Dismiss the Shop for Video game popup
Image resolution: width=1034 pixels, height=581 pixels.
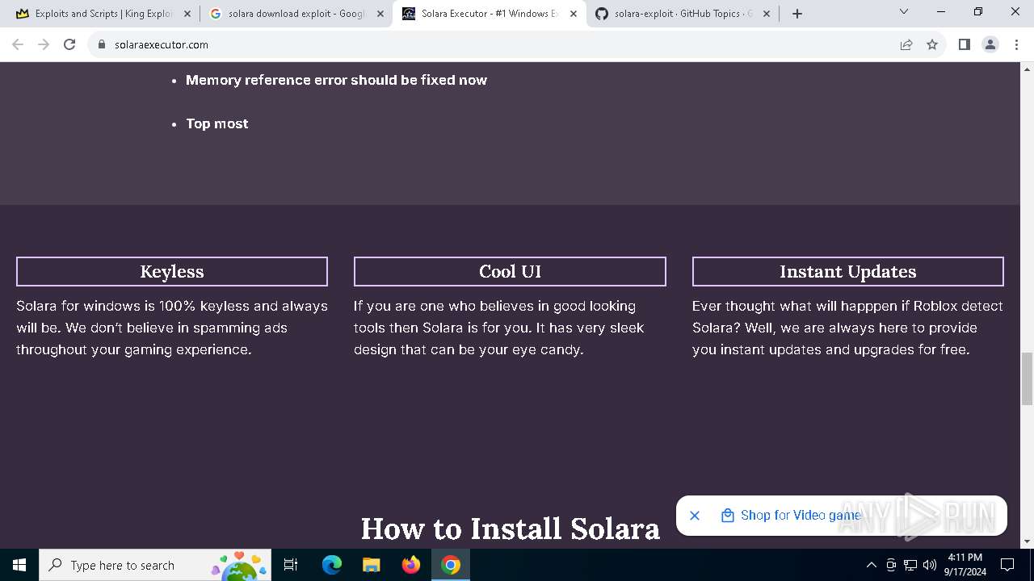pyautogui.click(x=695, y=515)
